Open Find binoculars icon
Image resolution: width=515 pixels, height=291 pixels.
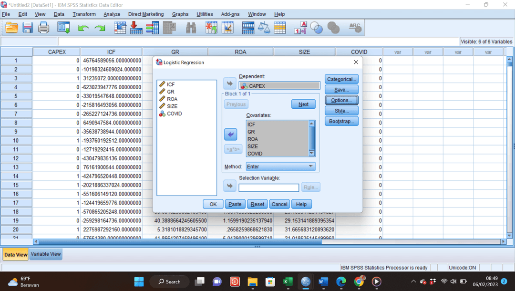(x=191, y=28)
